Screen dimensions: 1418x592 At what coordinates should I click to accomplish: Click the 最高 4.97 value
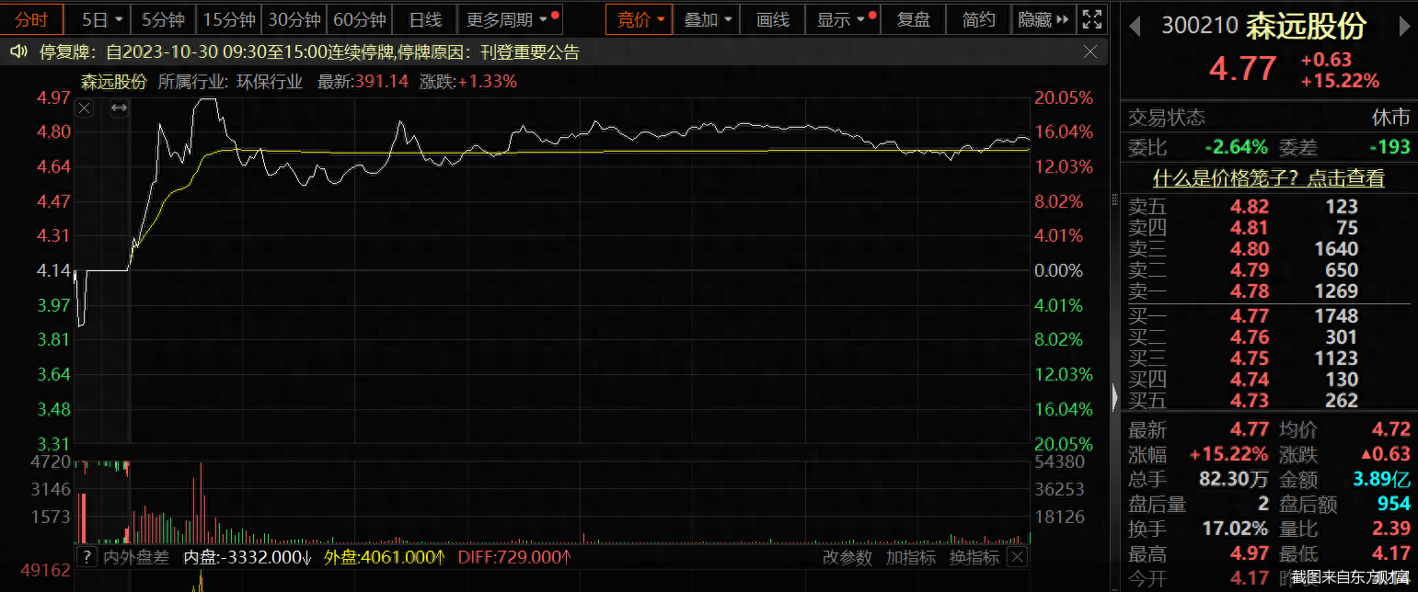[1251, 553]
